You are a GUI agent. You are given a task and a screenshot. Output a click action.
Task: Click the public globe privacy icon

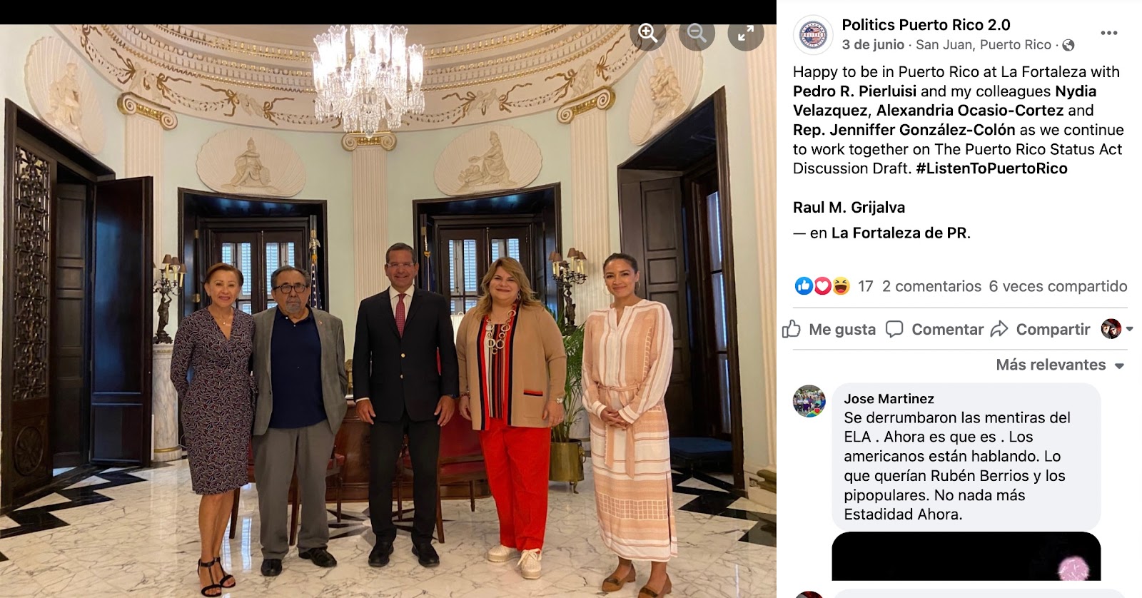point(1068,45)
